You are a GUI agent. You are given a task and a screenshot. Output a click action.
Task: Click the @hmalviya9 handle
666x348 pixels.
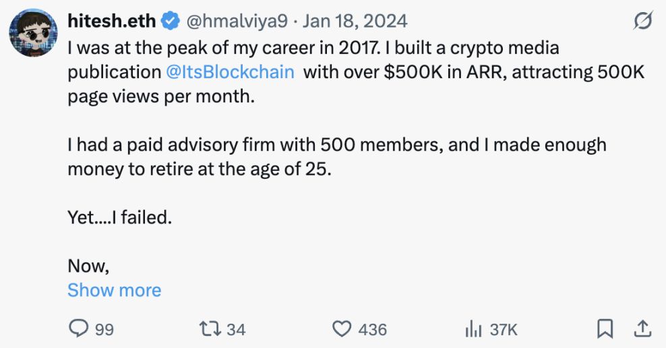[237, 22]
